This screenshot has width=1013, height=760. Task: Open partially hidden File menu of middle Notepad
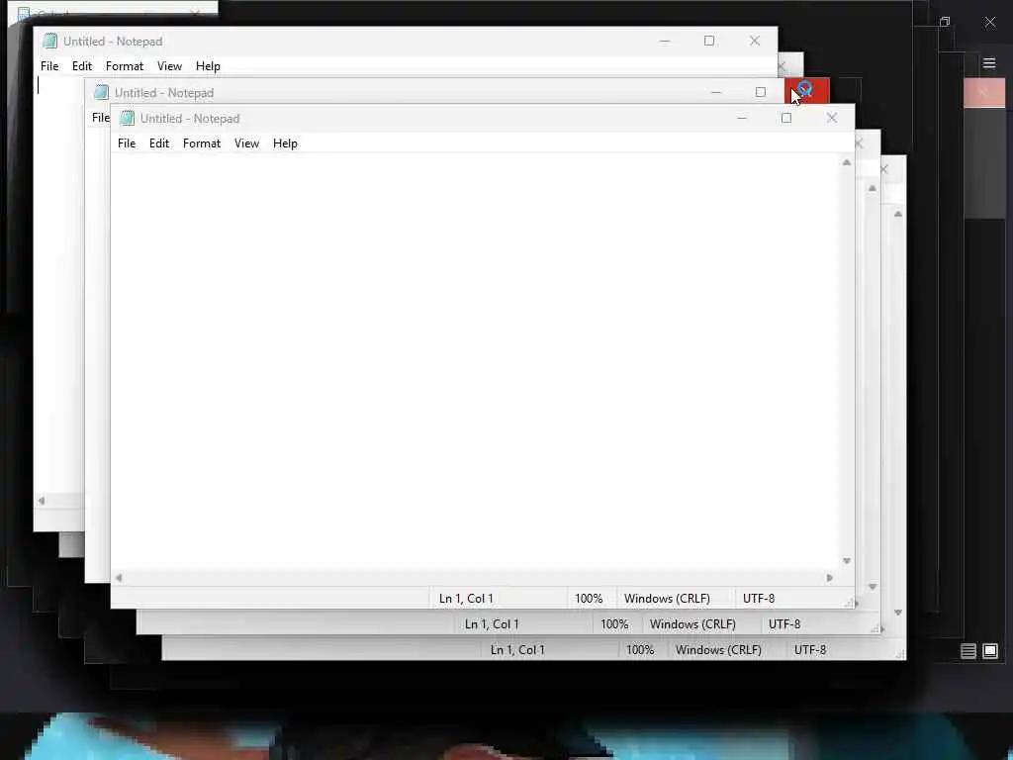(x=101, y=118)
